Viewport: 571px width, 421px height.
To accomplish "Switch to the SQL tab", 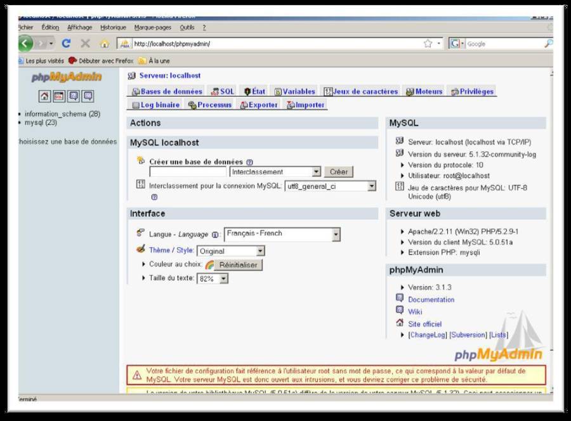I will tap(223, 92).
